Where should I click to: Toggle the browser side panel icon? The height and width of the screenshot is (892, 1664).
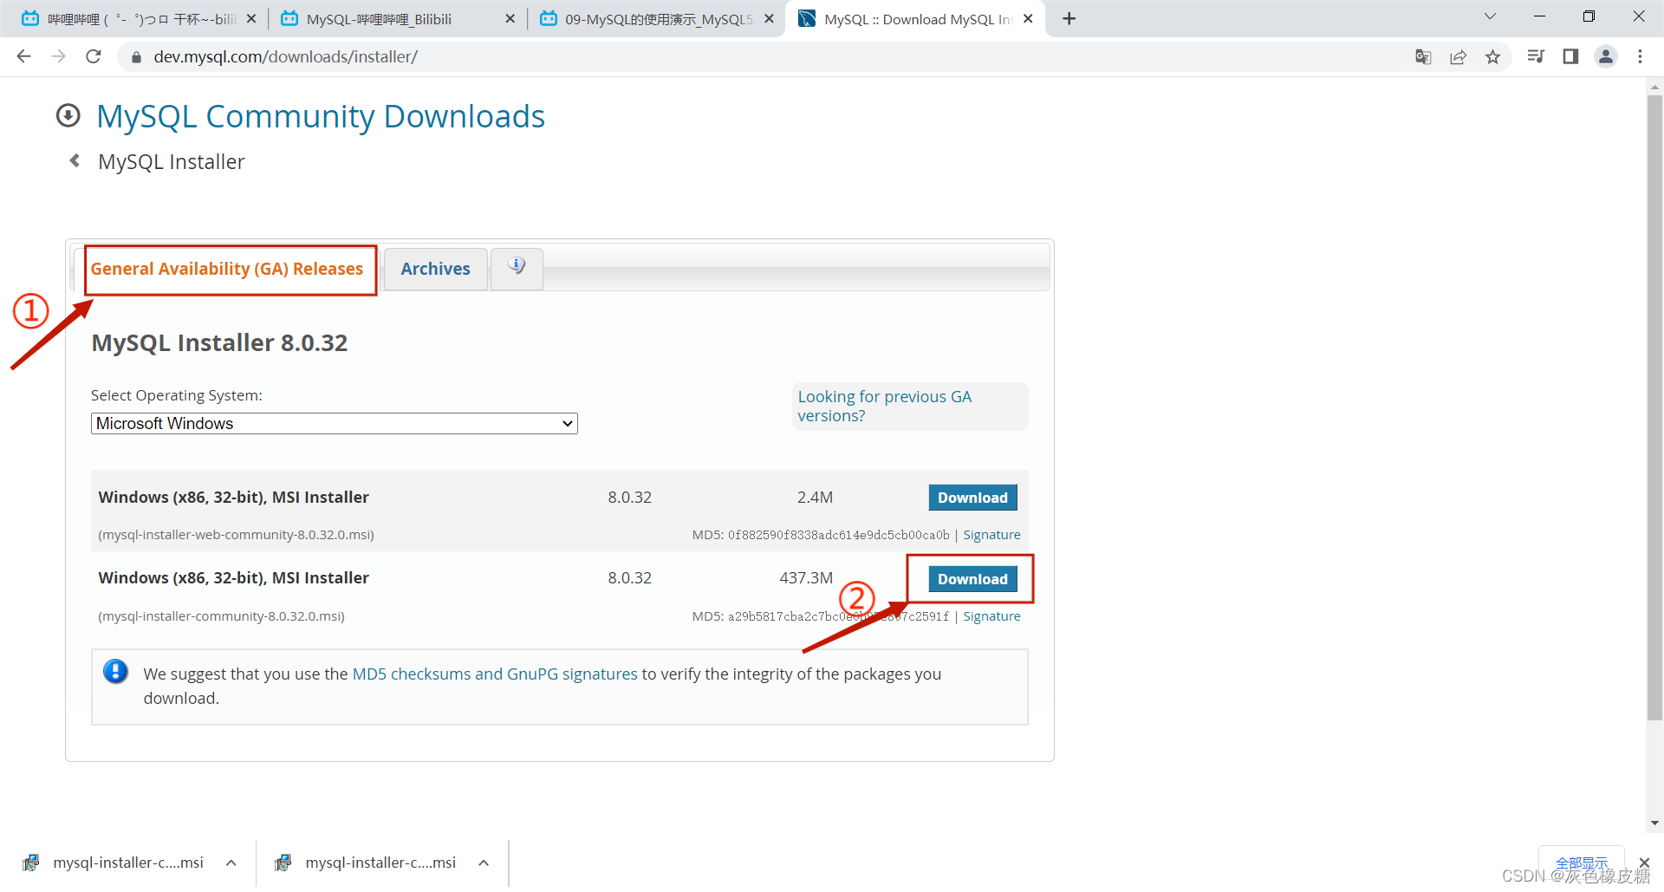point(1570,56)
